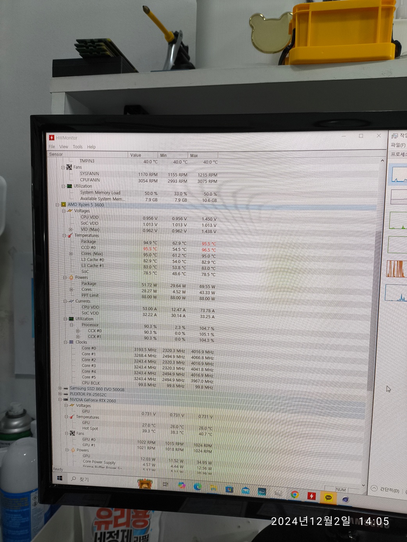
Task: Collapse the NVIDIA GeForce RTX 2060 node
Action: click(60, 400)
